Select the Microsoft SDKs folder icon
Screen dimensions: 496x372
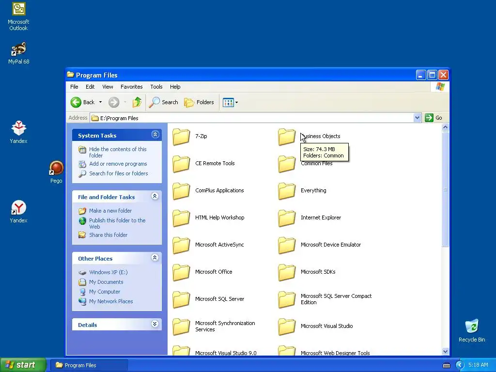tap(287, 273)
